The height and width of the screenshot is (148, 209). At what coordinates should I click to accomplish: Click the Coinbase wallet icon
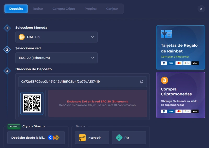tap(50, 138)
